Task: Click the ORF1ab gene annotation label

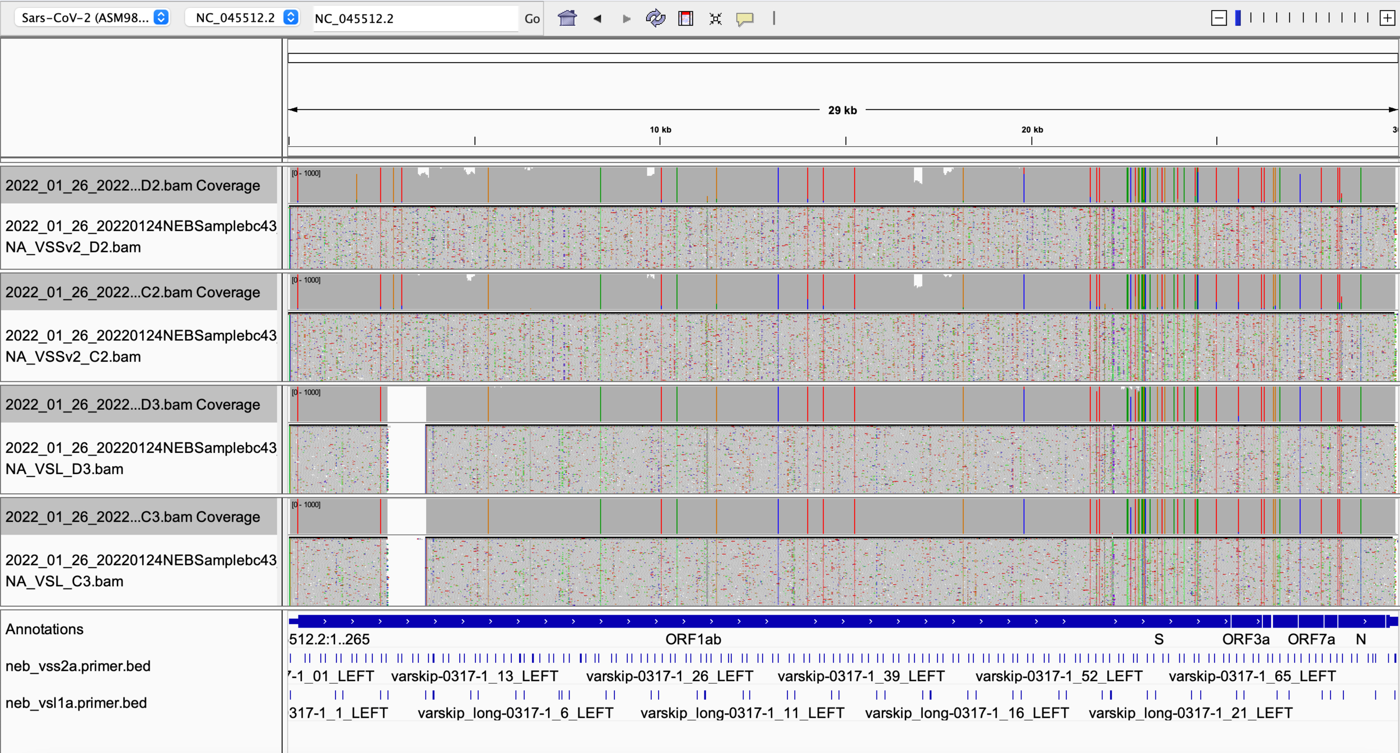Action: [693, 639]
